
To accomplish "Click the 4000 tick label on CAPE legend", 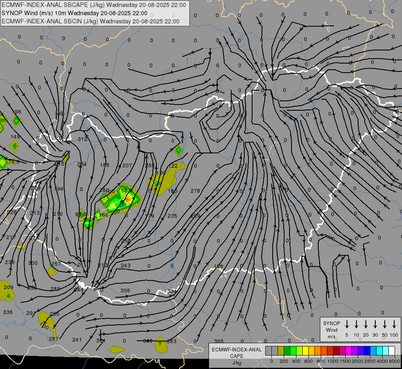I will (382, 361).
